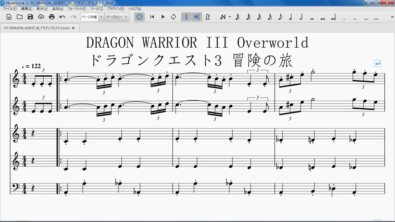
Task: Open a score file from folder
Action: (20, 17)
